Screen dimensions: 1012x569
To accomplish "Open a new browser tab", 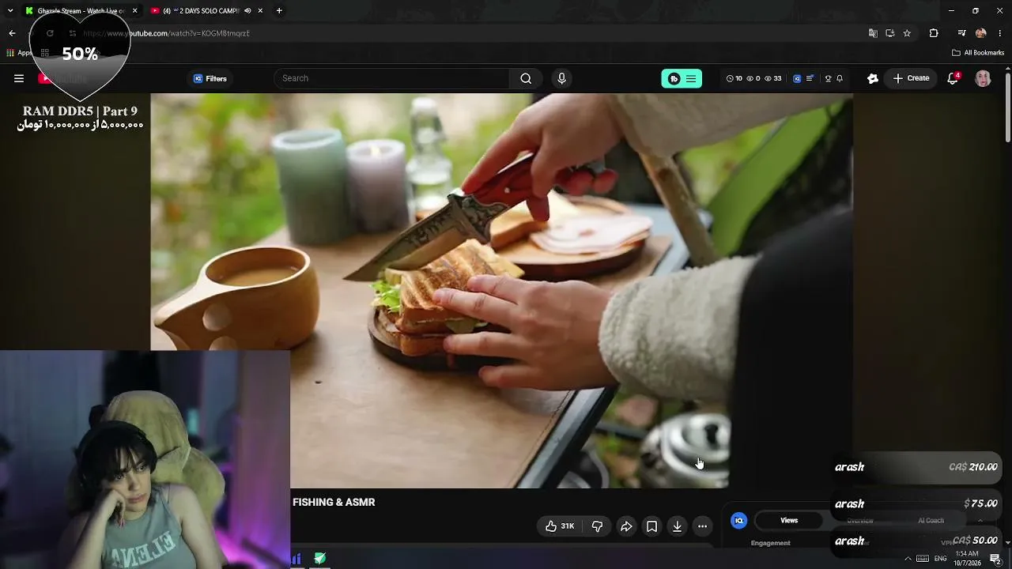I will point(279,11).
